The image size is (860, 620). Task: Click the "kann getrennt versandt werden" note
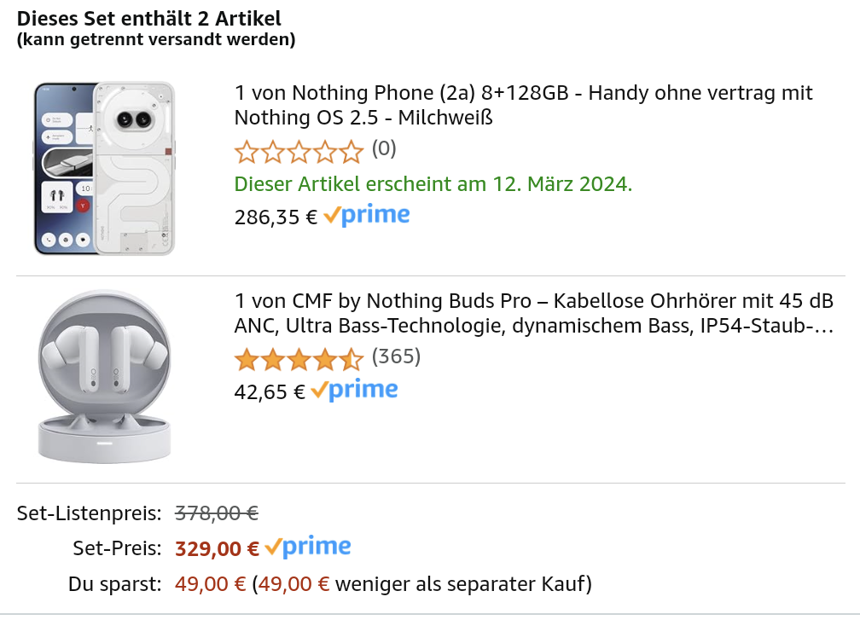coord(156,39)
